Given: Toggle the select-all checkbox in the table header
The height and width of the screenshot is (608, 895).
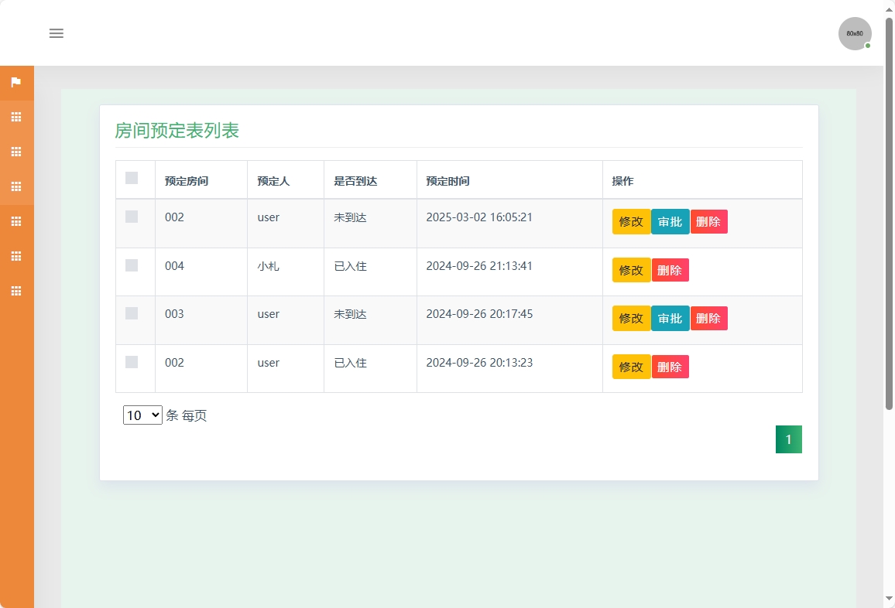Looking at the screenshot, I should [131, 178].
